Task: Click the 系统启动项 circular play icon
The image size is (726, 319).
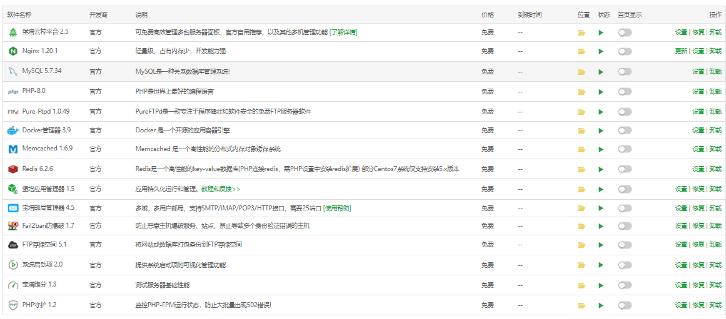Action: coord(13,265)
